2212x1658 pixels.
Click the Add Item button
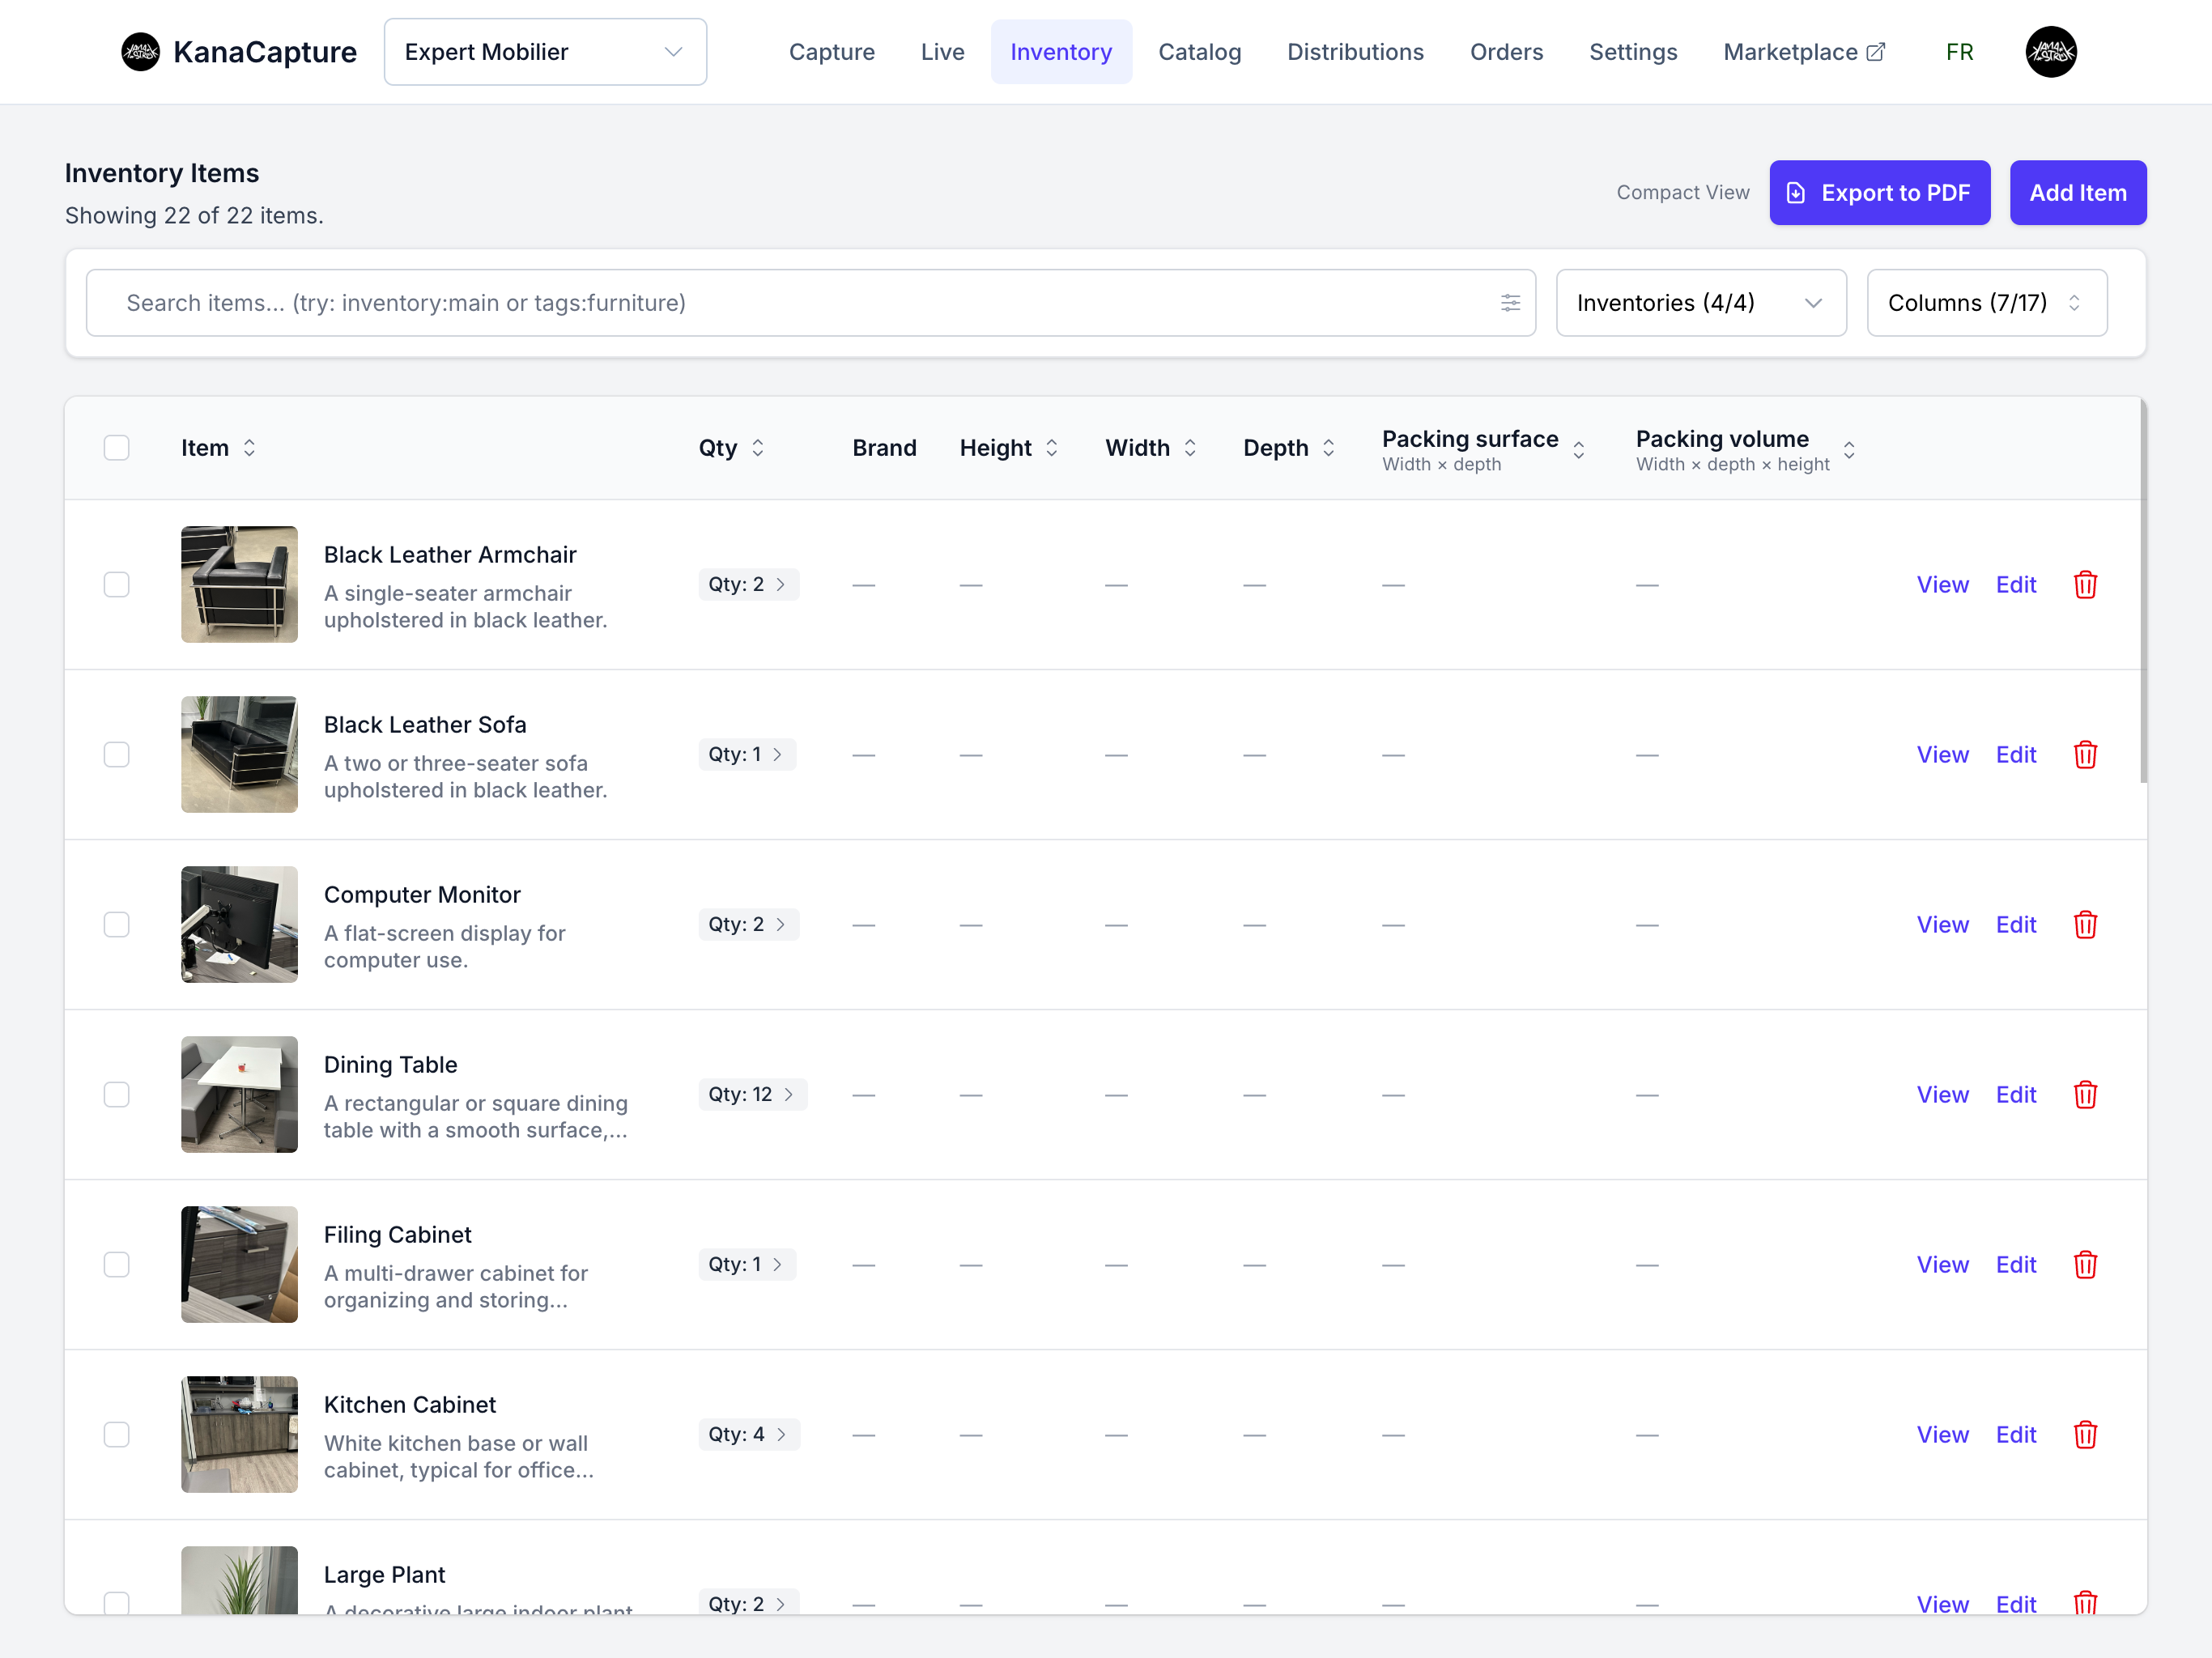(x=2078, y=192)
